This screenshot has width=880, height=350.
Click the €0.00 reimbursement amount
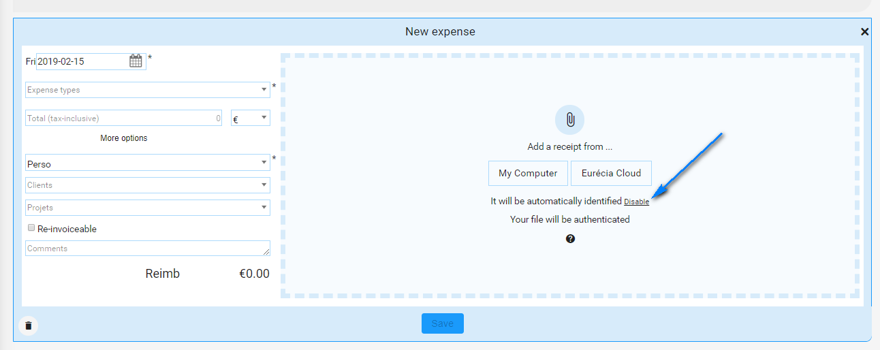(x=254, y=274)
